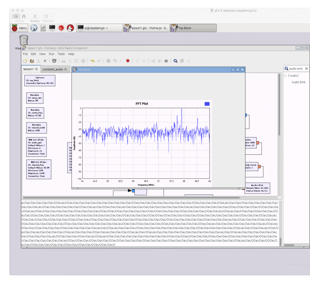Select the Audio Sink block on canvas

click(x=257, y=188)
